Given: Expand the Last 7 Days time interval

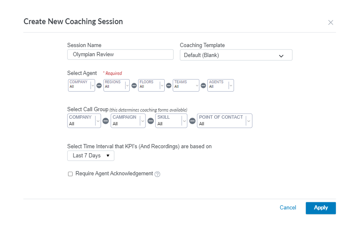Looking at the screenshot, I should pyautogui.click(x=91, y=156).
